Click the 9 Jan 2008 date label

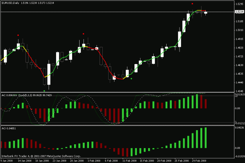(x=7, y=161)
